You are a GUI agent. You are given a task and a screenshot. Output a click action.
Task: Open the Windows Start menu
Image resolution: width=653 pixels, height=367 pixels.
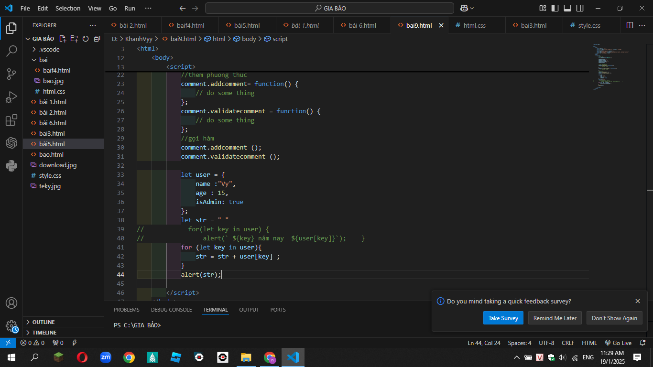coord(11,357)
